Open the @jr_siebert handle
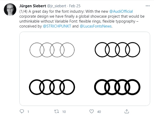The image size is (154, 116). pos(57,6)
